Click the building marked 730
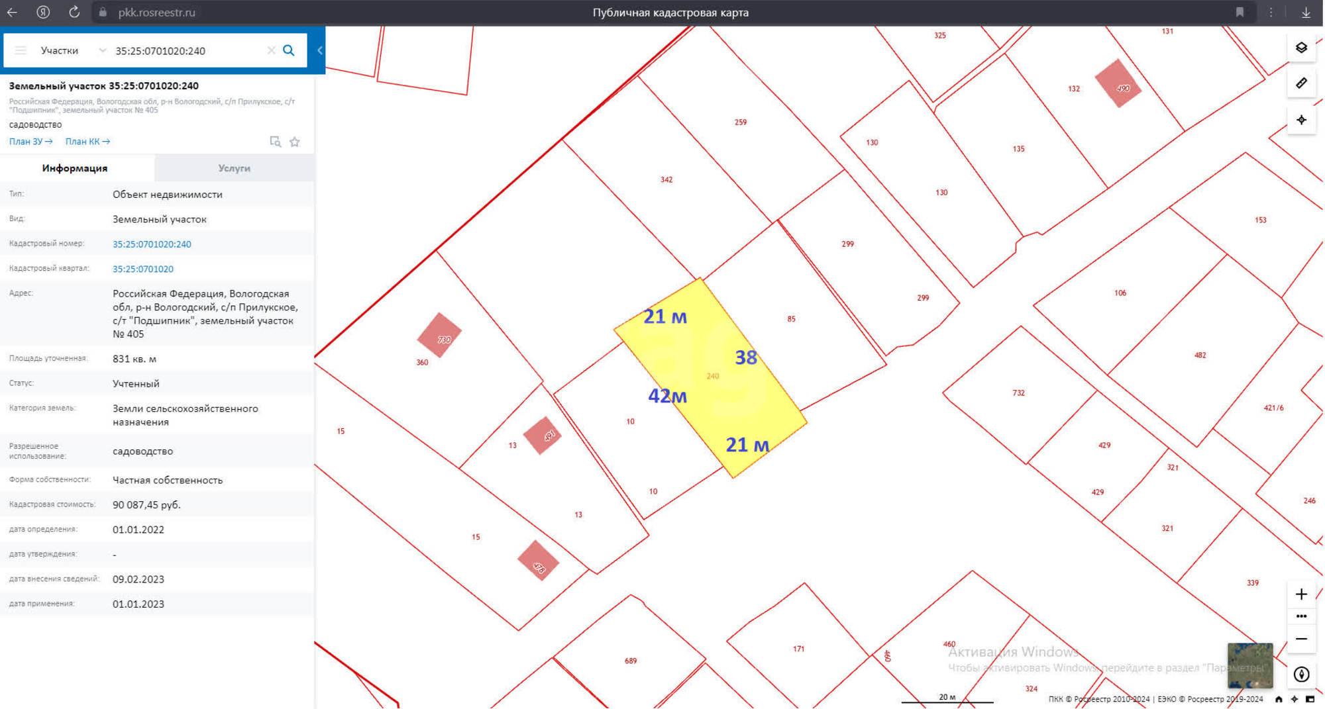 click(x=439, y=336)
